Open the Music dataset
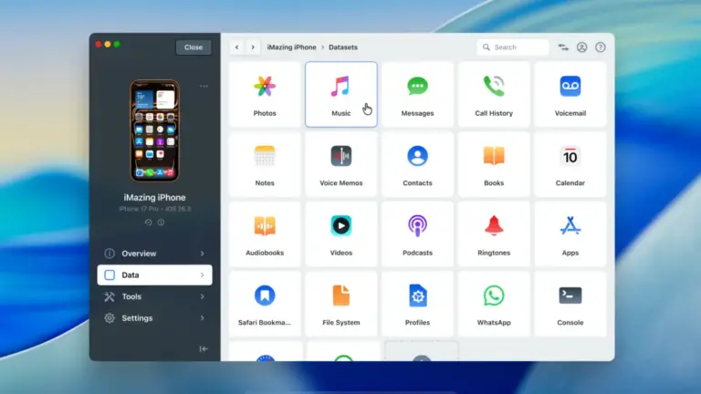This screenshot has width=701, height=394. [x=341, y=94]
